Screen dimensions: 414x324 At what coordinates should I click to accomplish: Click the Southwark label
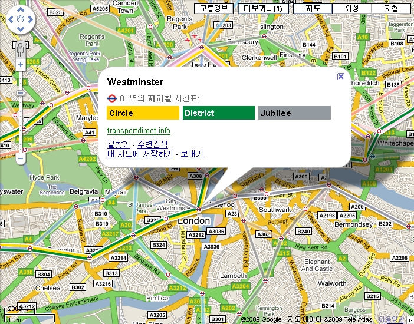pos(275,210)
